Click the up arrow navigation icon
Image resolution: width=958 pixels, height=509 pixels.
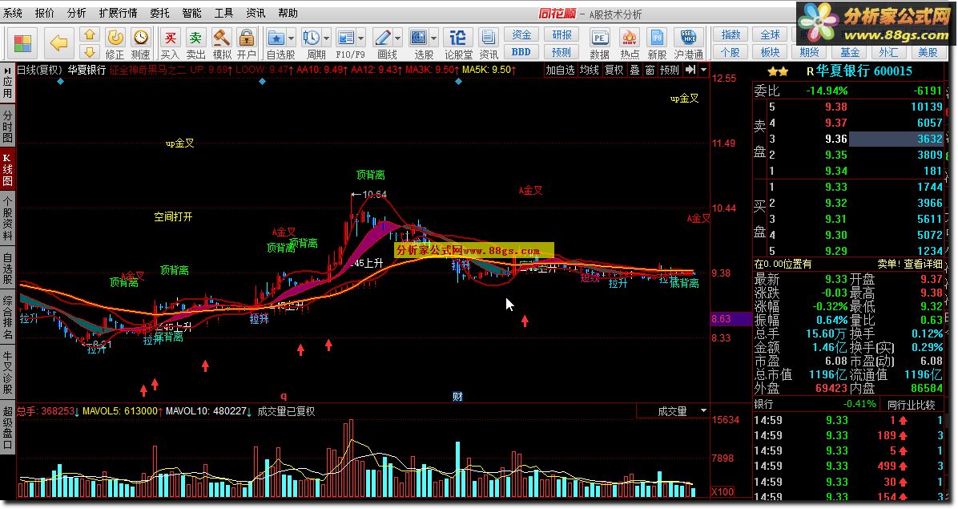coord(90,35)
